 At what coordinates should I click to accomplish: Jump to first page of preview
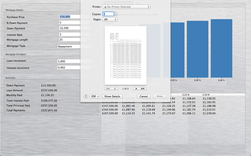tap(108, 88)
